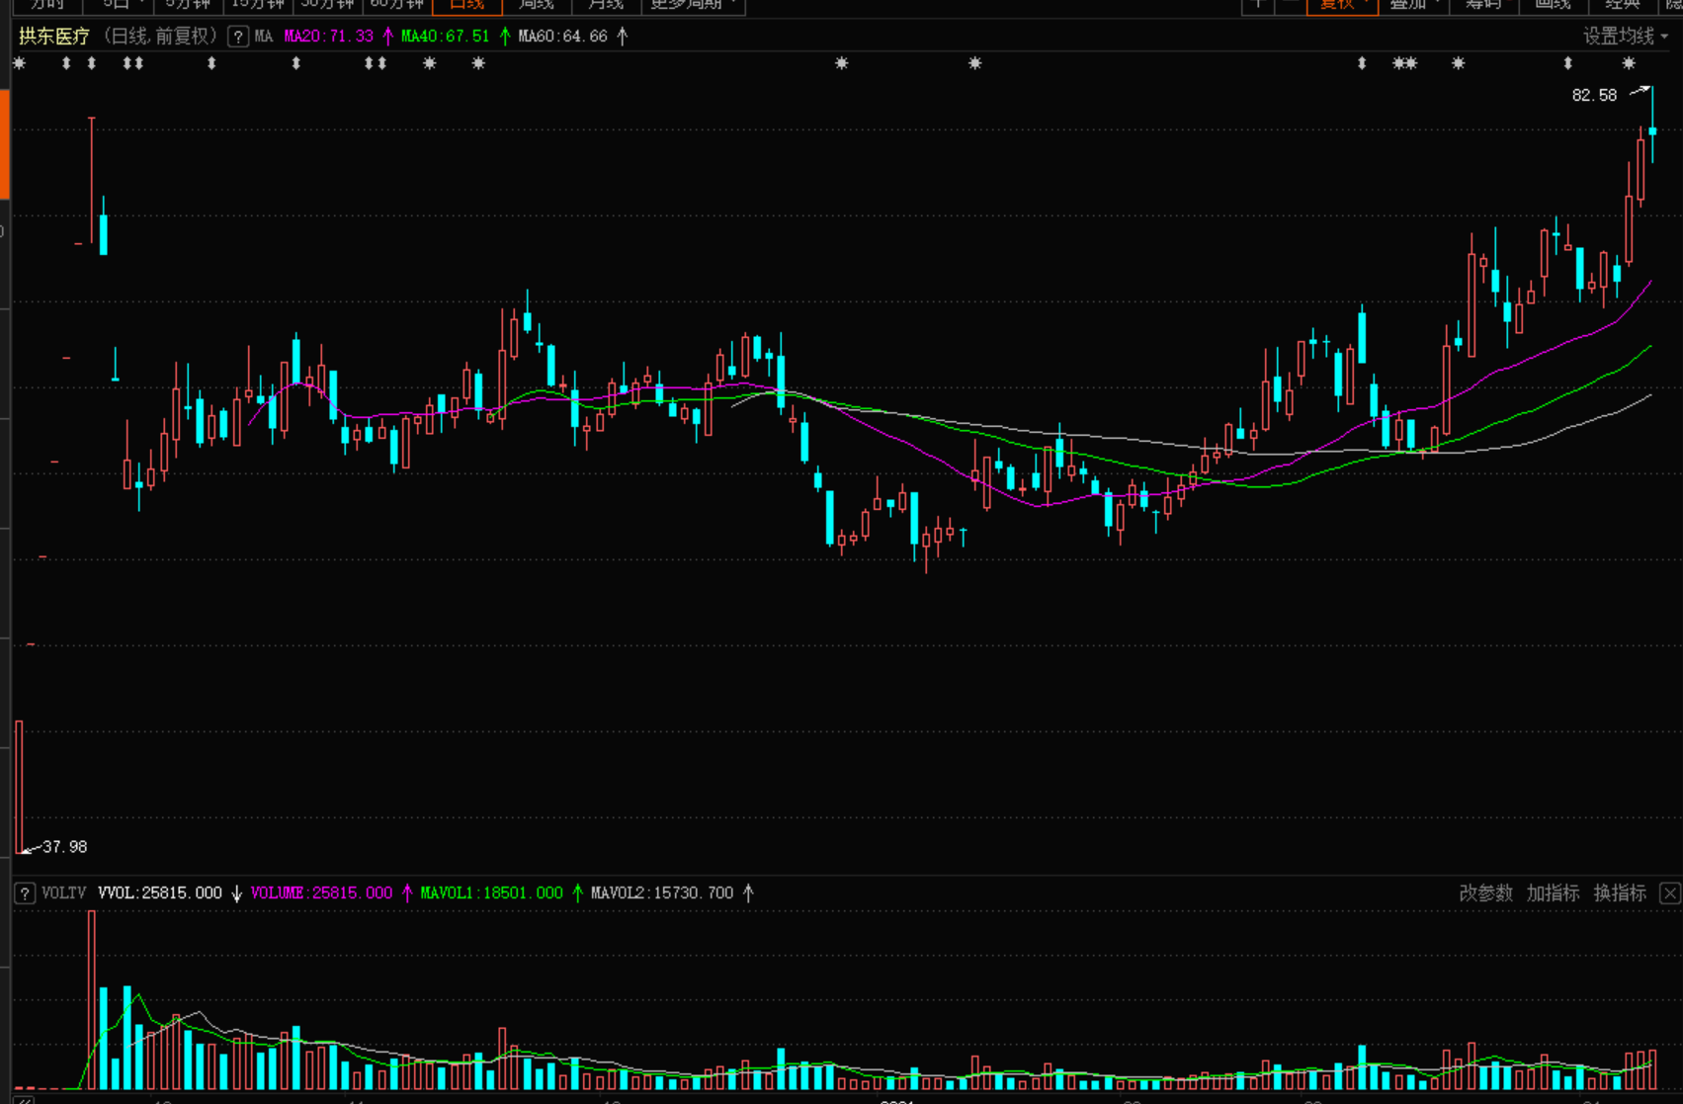Image resolution: width=1683 pixels, height=1104 pixels.
Task: Click the MA20:71.33 moving average label
Action: point(329,37)
